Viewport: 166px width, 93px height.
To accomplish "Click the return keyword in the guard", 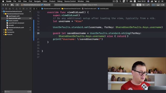I will (121, 36).
